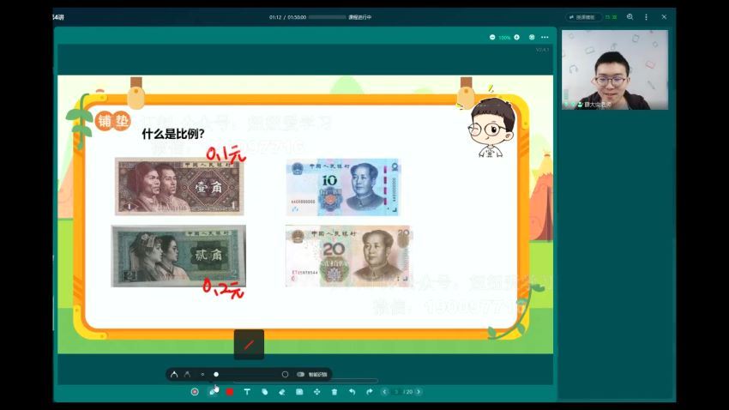Click the 20 yuan banknote image
729x410 pixels.
tap(349, 256)
